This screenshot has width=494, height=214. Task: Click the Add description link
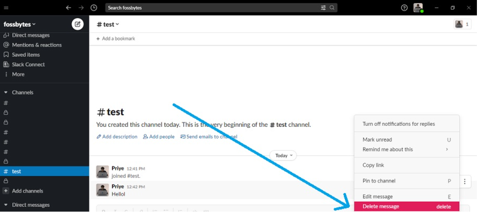(x=117, y=137)
